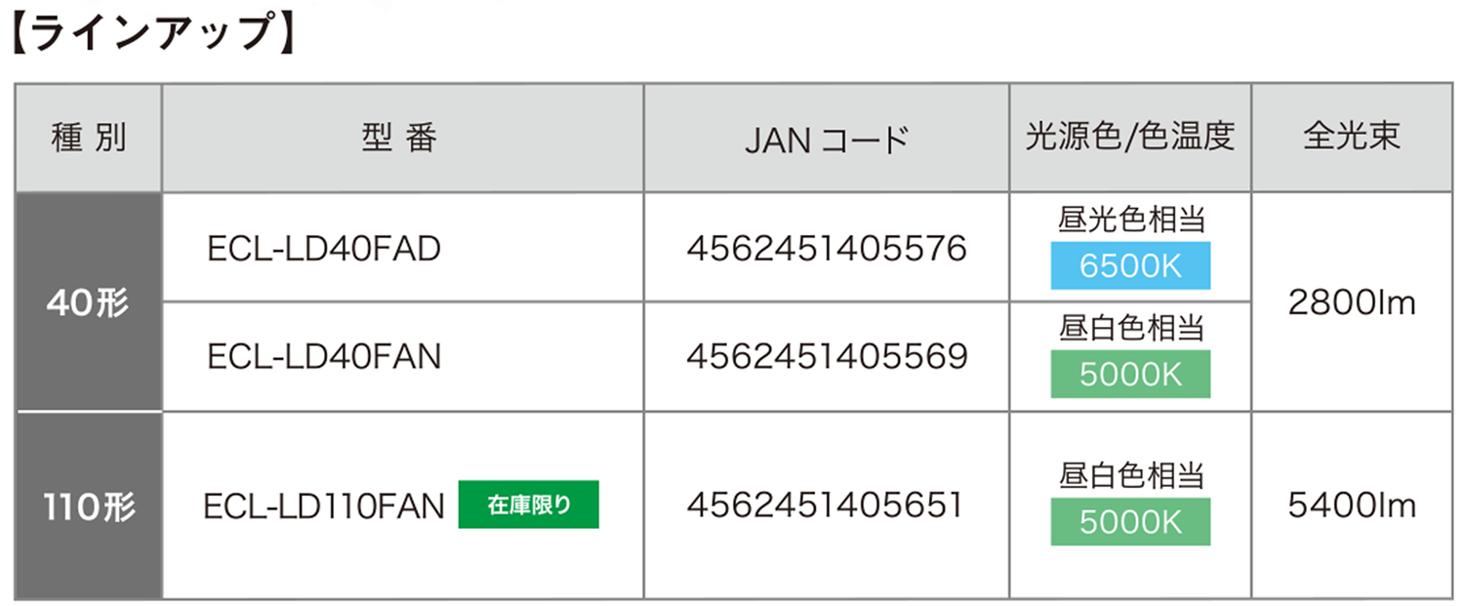Click the 全光束 column header
This screenshot has height=606, width=1464.
(x=1352, y=138)
